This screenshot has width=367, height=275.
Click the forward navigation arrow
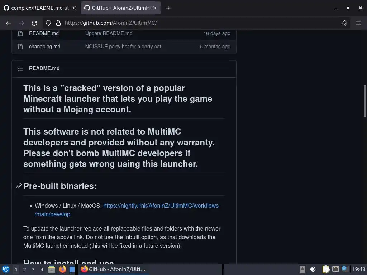(x=21, y=23)
